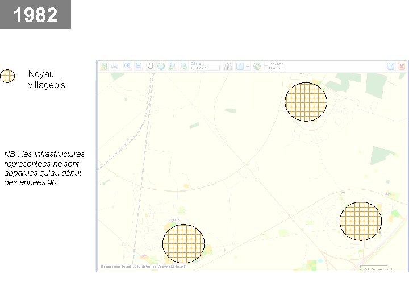
Task: Click the bottom-right village core hatched circle
Action: click(x=361, y=221)
